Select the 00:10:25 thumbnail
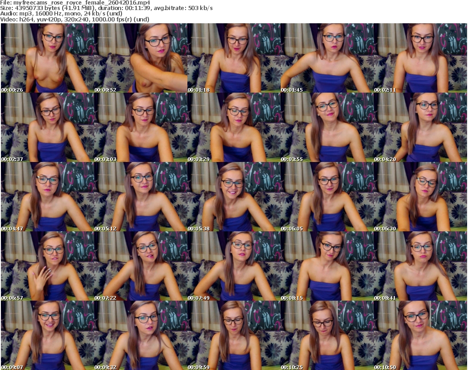This screenshot has width=468, height=370. coord(327,335)
